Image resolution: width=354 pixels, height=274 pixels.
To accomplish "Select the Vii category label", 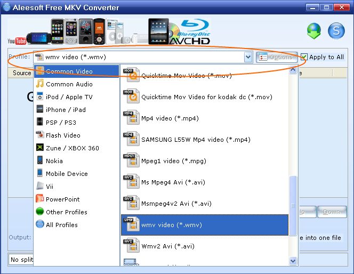I will (x=50, y=187).
